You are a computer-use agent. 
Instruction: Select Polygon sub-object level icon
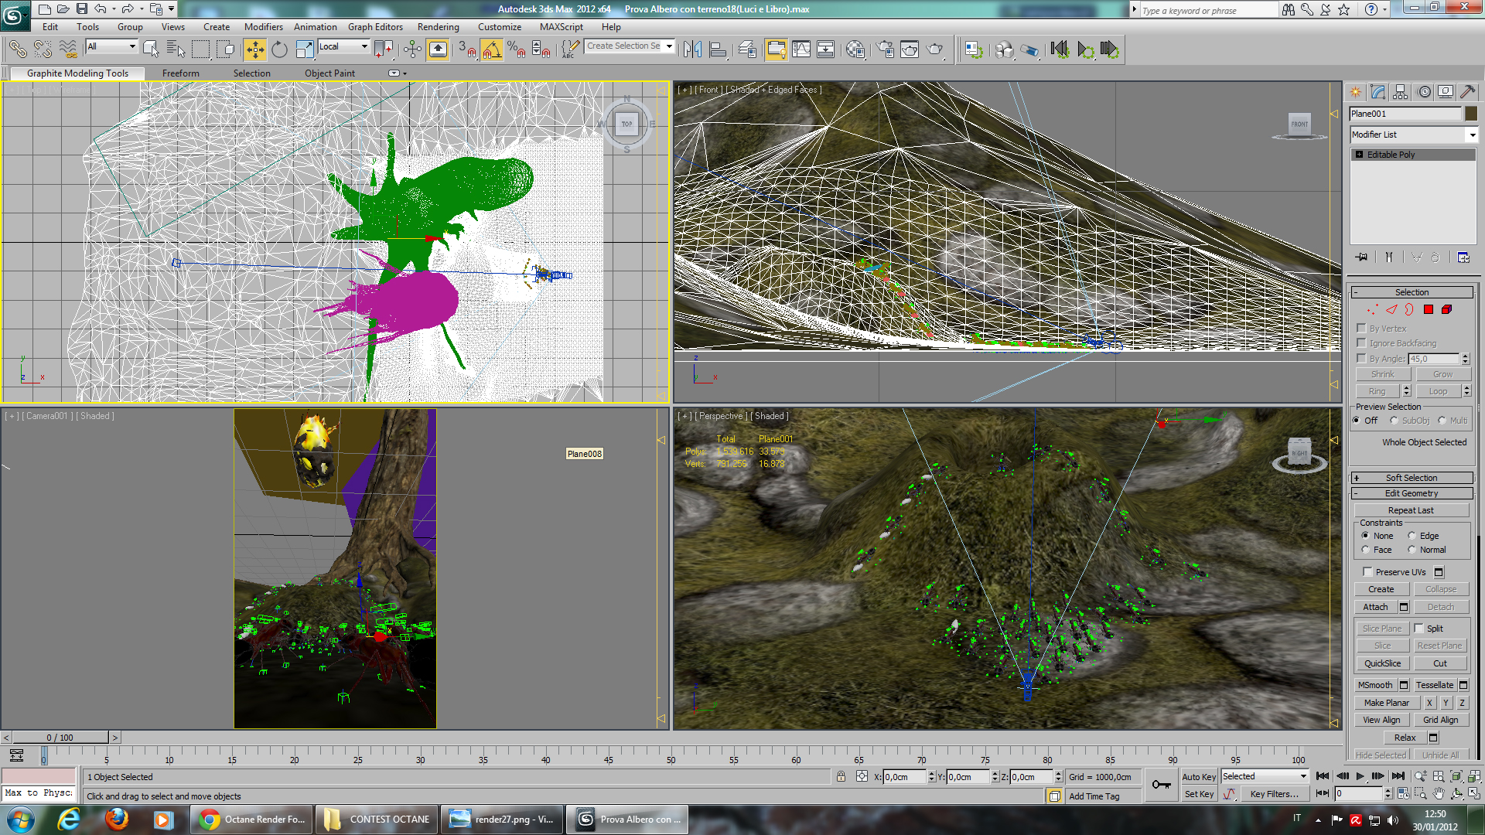click(x=1429, y=309)
